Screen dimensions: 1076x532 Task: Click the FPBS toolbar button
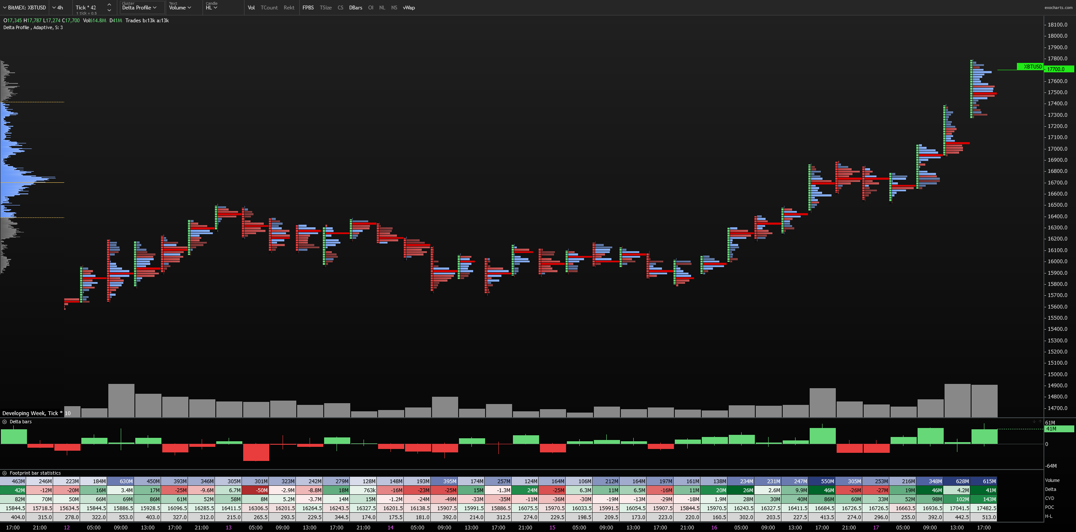tap(308, 7)
